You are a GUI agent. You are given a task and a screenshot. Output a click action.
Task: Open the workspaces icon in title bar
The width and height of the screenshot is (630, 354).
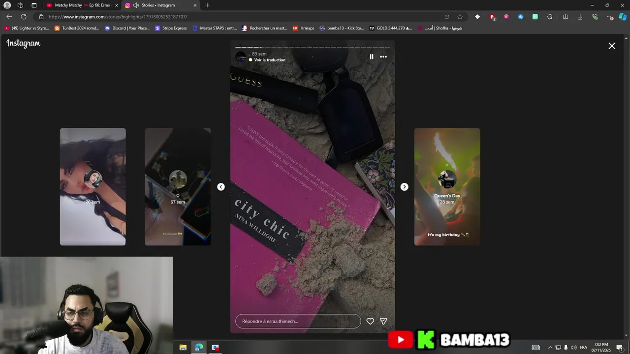pos(20,5)
